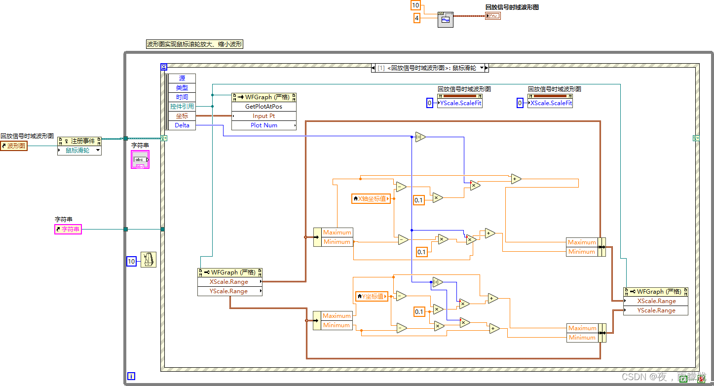The width and height of the screenshot is (714, 386).
Task: Click the GetPlotAtPos method name
Action: pos(264,106)
